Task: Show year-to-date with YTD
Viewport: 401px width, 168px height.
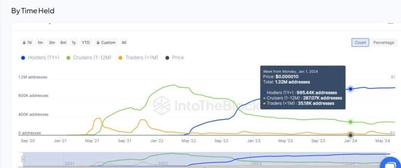Action: pos(86,43)
